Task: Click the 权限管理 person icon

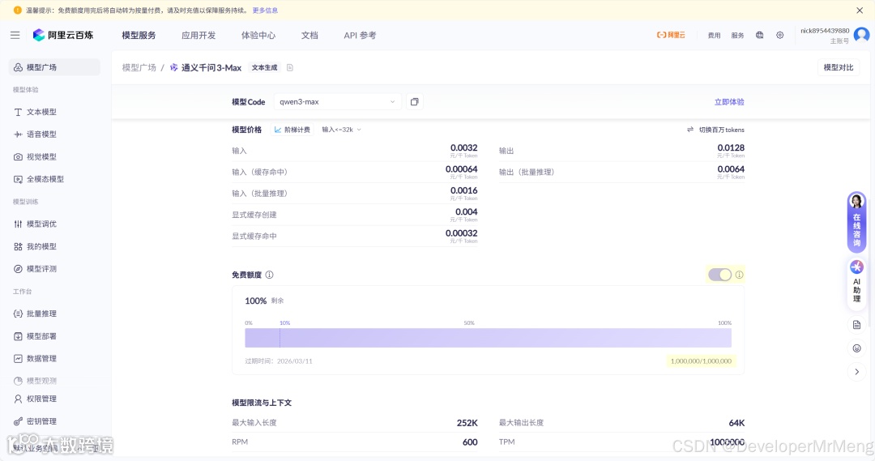Action: (x=18, y=399)
